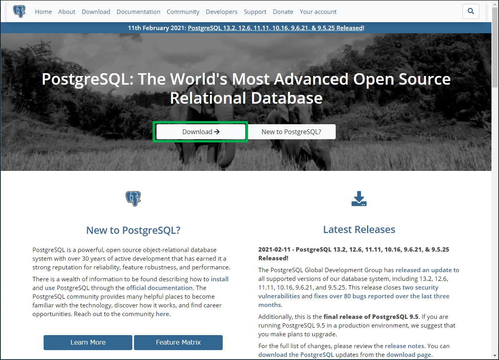The height and width of the screenshot is (360, 499).
Task: Click the download icon above Latest Releases
Action: pyautogui.click(x=359, y=198)
